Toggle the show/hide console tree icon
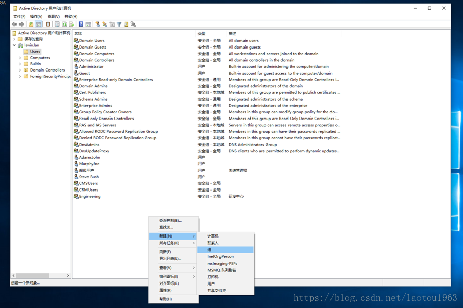The width and height of the screenshot is (463, 308). point(38,24)
